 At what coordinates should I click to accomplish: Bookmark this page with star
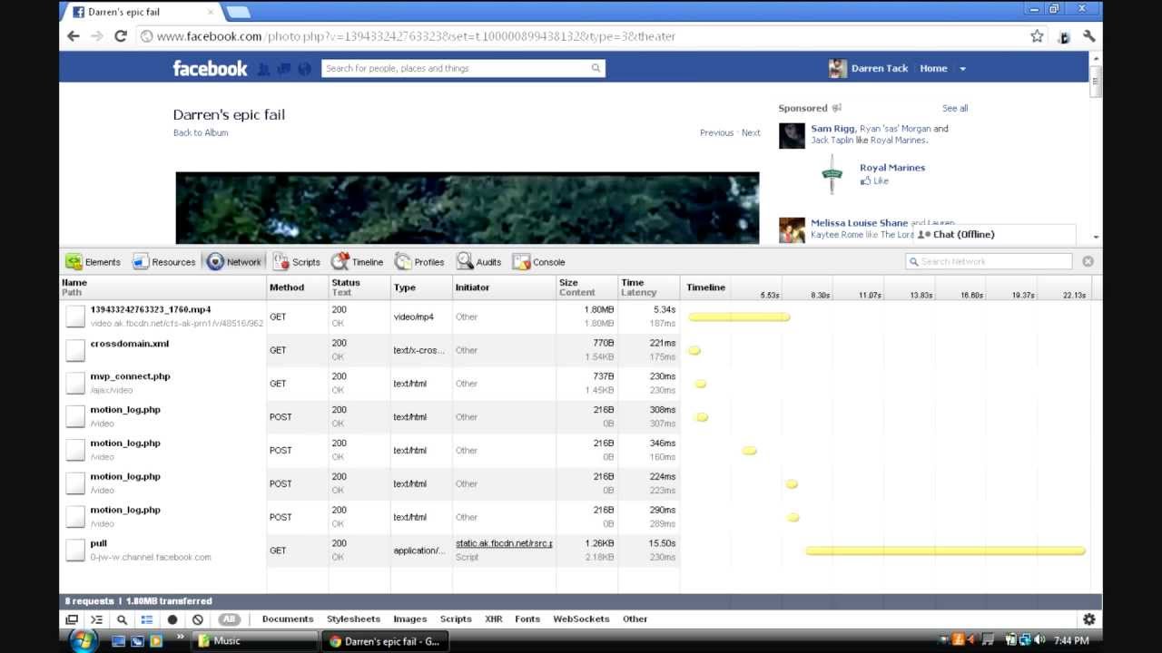(1037, 36)
